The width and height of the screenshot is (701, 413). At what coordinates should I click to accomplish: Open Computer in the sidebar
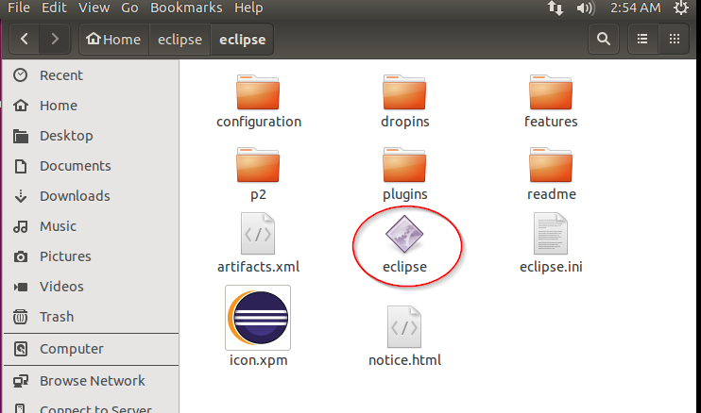pos(92,349)
